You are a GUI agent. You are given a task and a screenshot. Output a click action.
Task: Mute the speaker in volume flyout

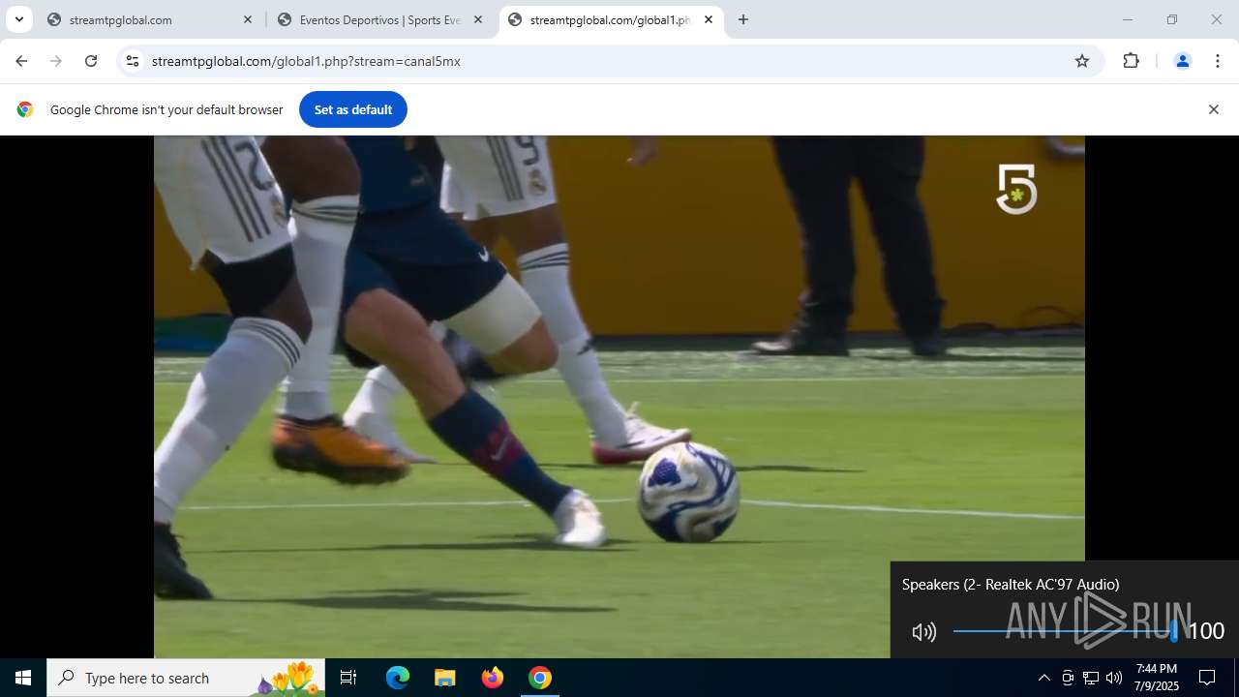[923, 632]
